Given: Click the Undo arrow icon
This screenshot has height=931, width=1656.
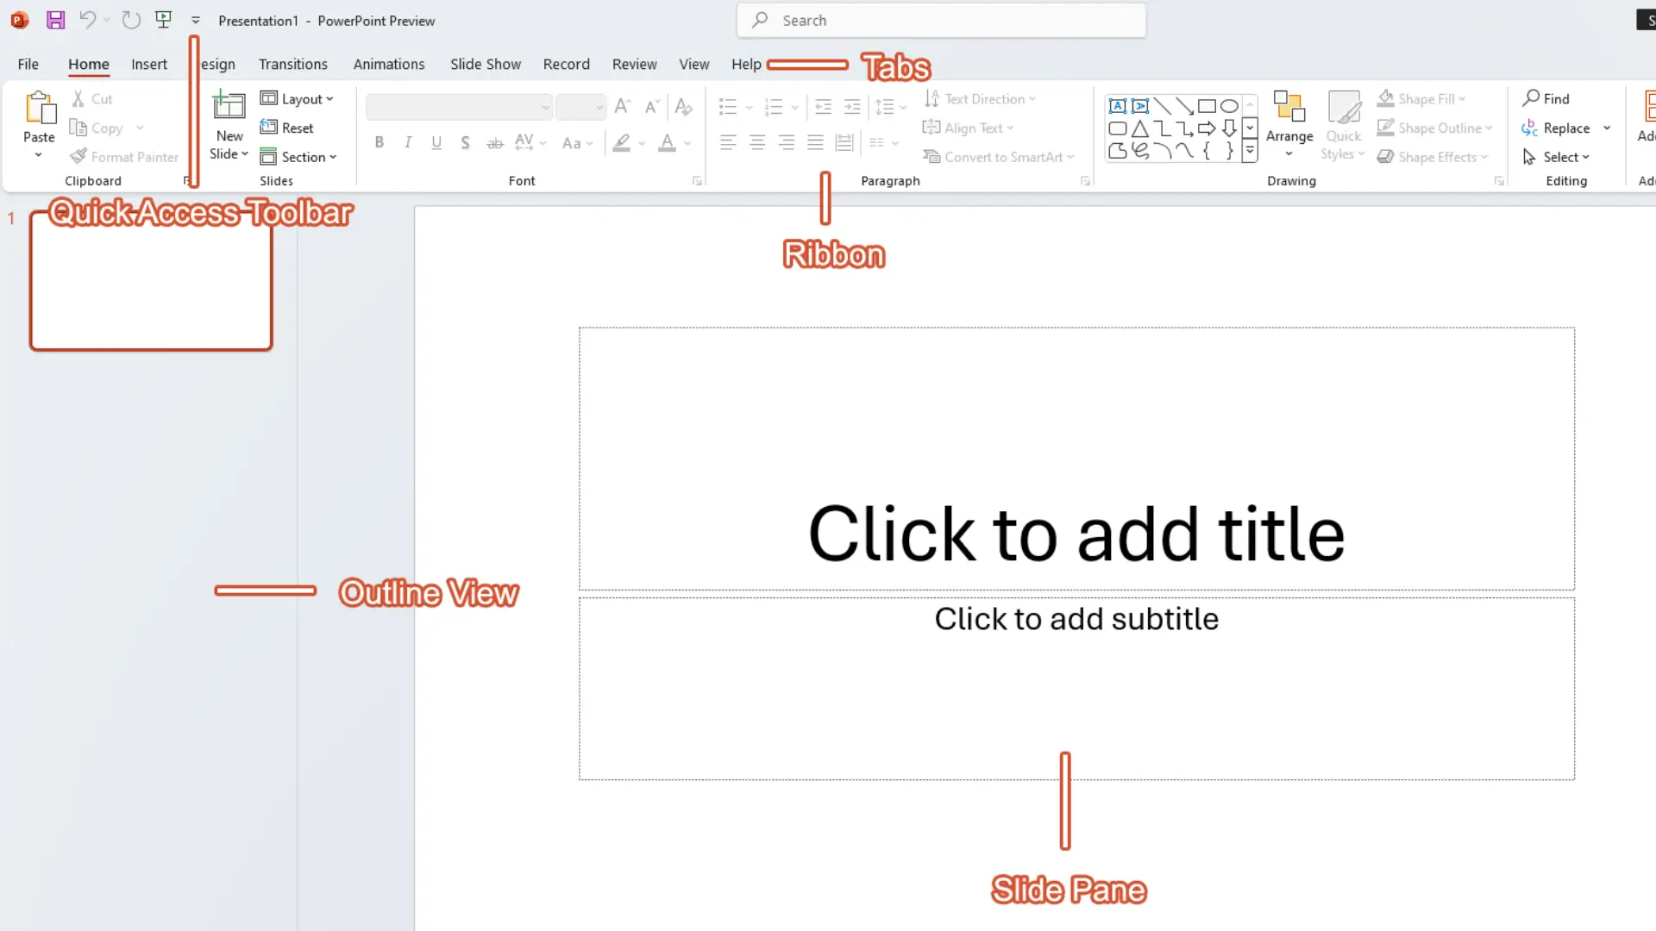Looking at the screenshot, I should (x=87, y=20).
